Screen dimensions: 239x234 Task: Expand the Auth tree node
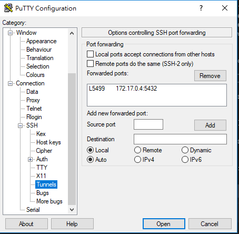pos(31,159)
